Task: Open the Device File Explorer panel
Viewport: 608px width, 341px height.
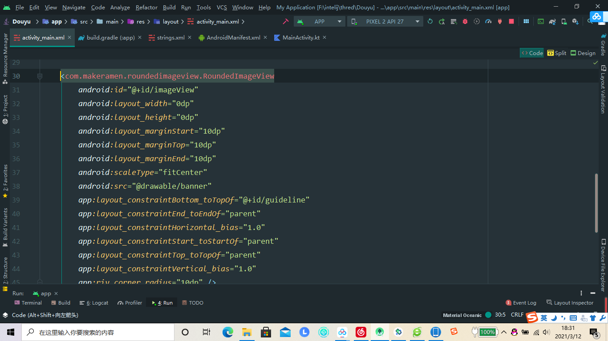Action: pos(603,265)
